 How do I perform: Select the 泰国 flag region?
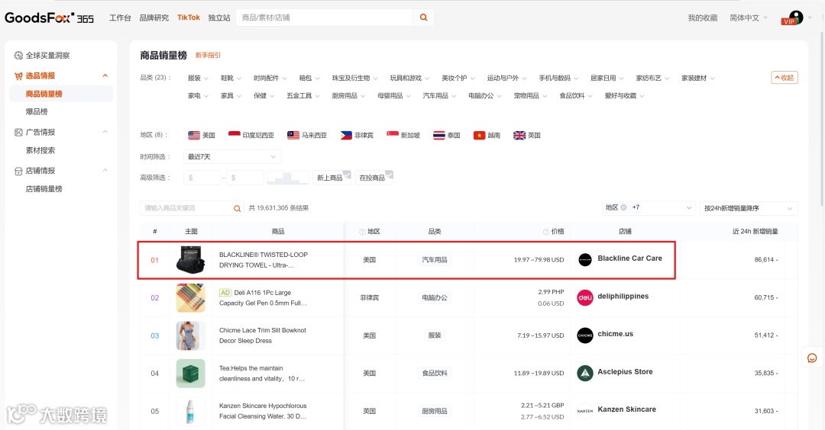447,136
